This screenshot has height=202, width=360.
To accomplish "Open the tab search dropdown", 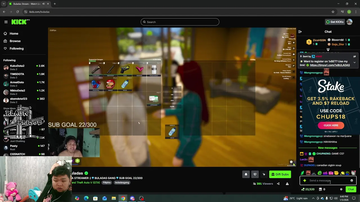I will [4, 4].
